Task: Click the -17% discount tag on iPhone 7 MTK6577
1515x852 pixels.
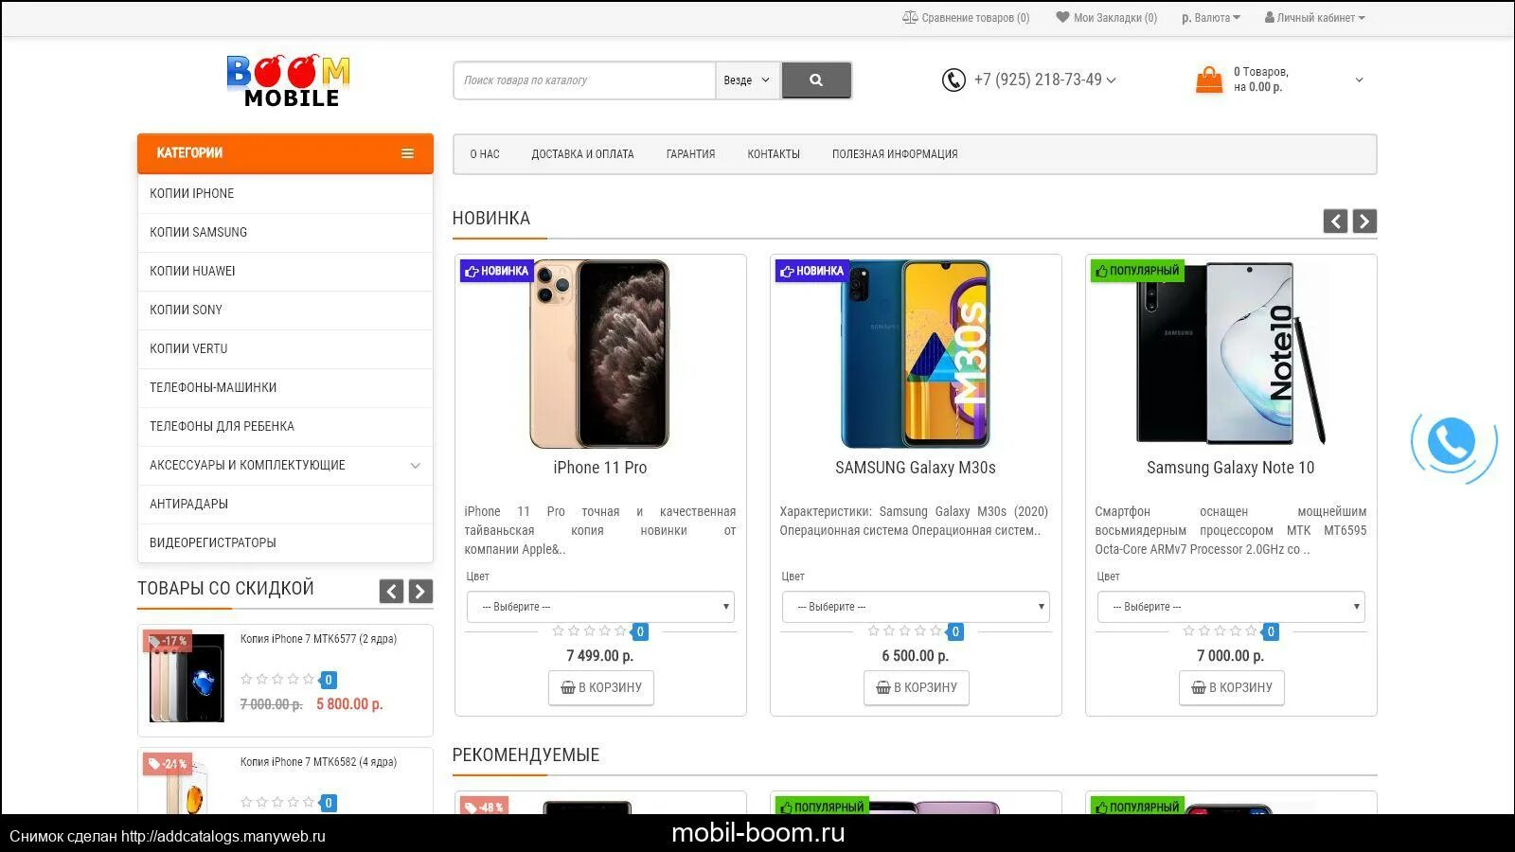Action: click(168, 641)
